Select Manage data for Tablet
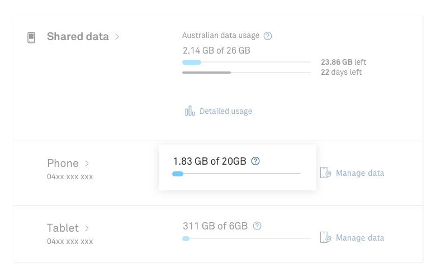 [360, 238]
